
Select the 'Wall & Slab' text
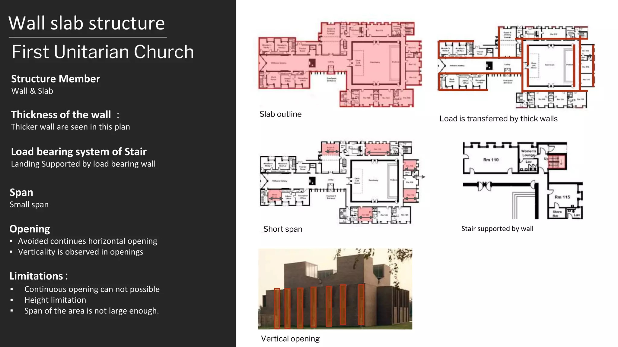[32, 91]
